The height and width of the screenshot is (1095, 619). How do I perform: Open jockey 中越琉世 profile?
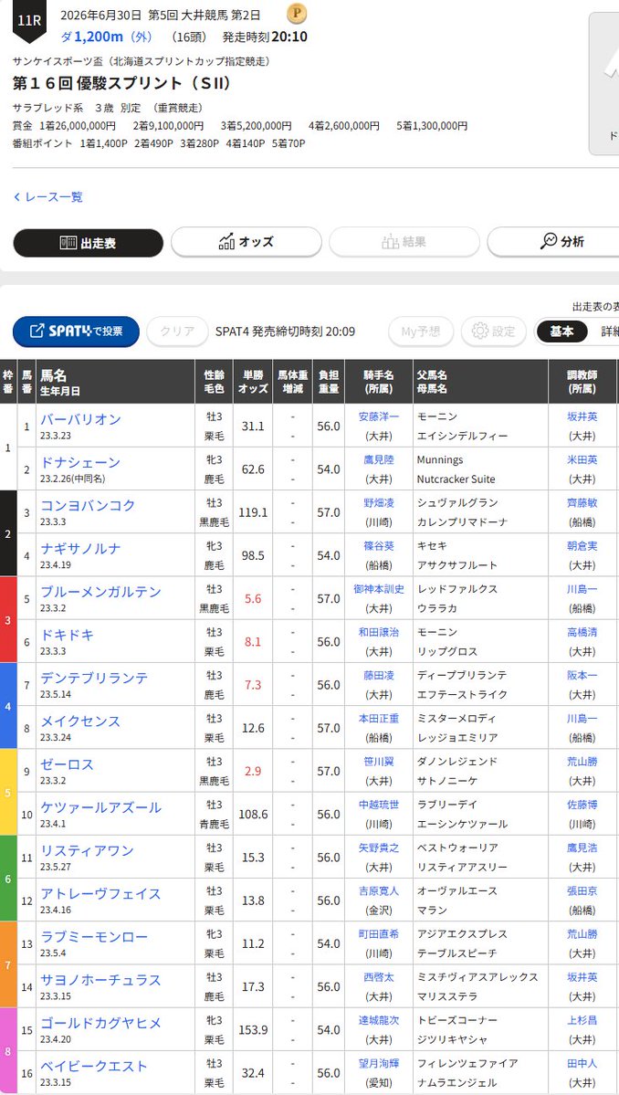[379, 805]
